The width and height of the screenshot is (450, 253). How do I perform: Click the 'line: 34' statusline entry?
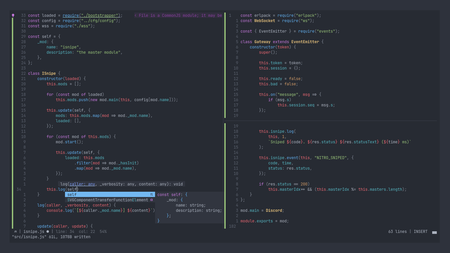coord(65,232)
